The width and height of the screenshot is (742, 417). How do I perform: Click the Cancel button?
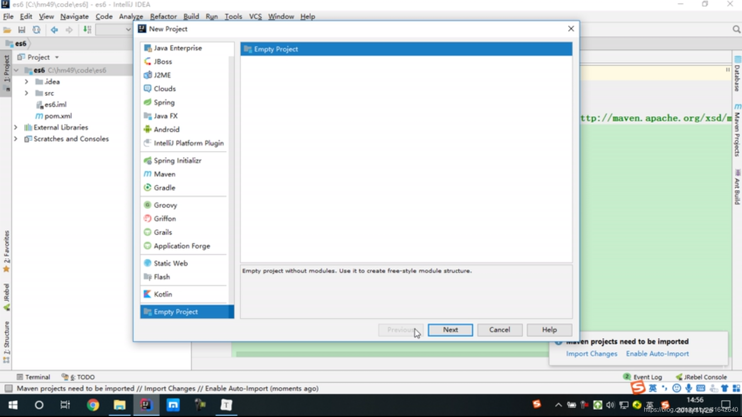(500, 330)
